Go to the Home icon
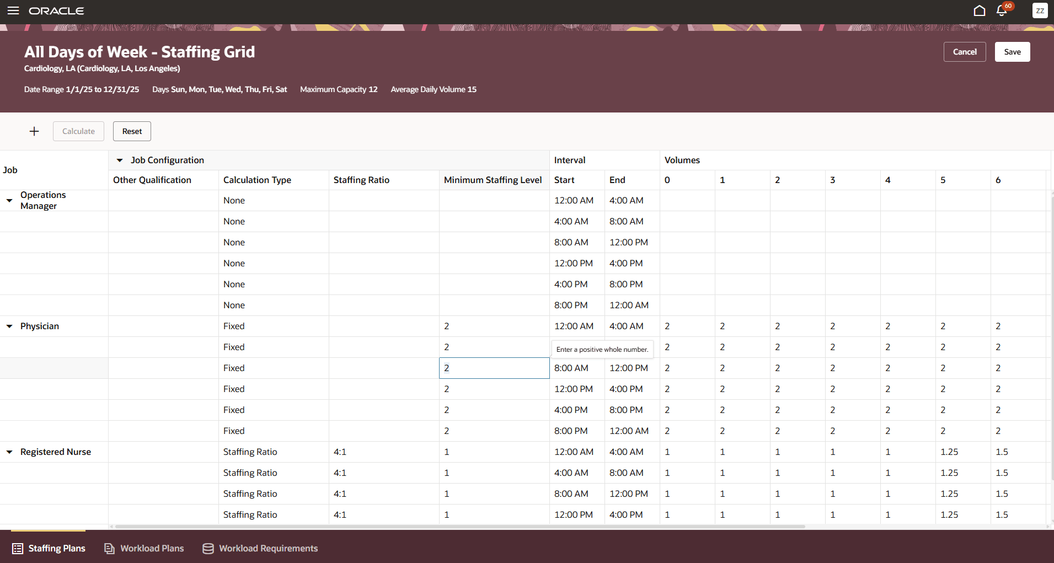The height and width of the screenshot is (563, 1054). point(979,10)
